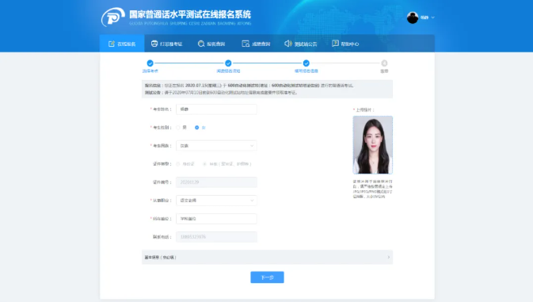Click the final grey step circle 缴费
The width and height of the screenshot is (533, 302).
pos(384,63)
